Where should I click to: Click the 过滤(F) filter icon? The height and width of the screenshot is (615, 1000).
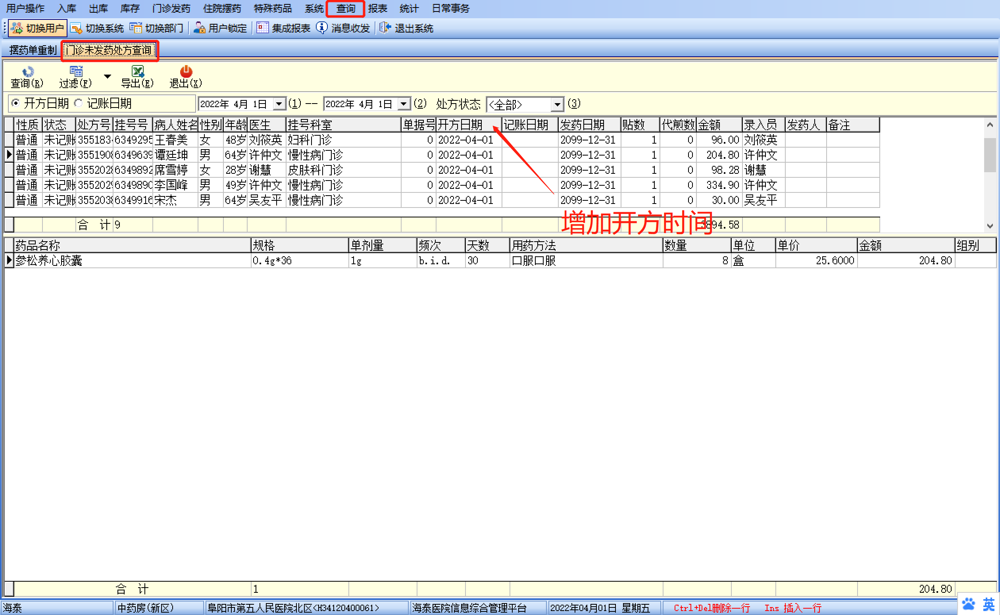[x=76, y=71]
